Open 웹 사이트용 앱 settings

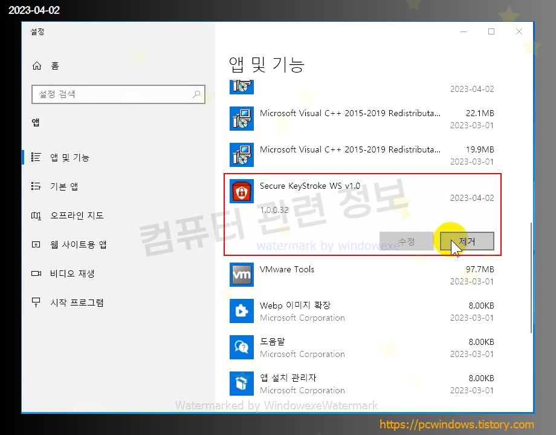[118, 244]
